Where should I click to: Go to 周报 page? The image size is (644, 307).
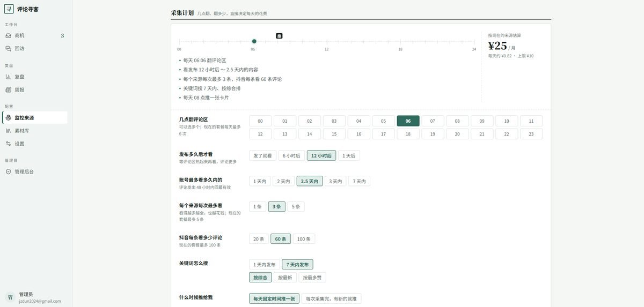point(35,89)
